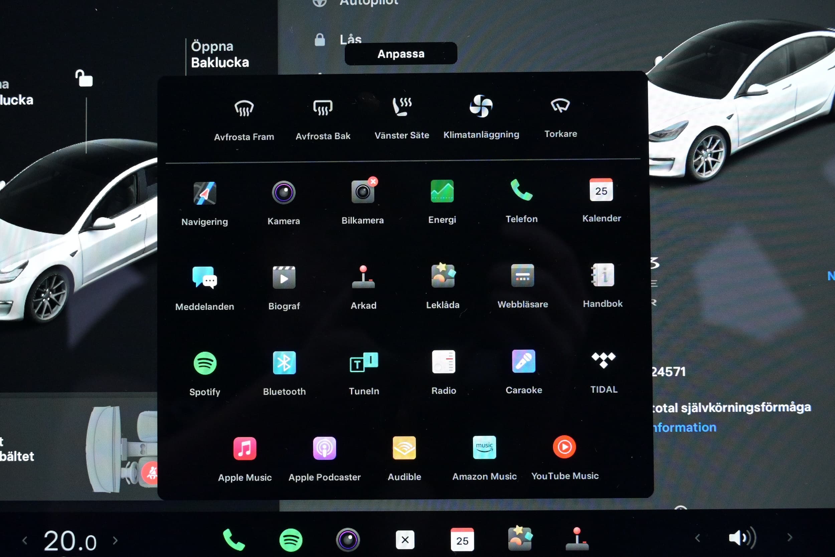835x557 pixels.
Task: Tap the Öppna Baklucka trunk button
Action: tap(220, 54)
